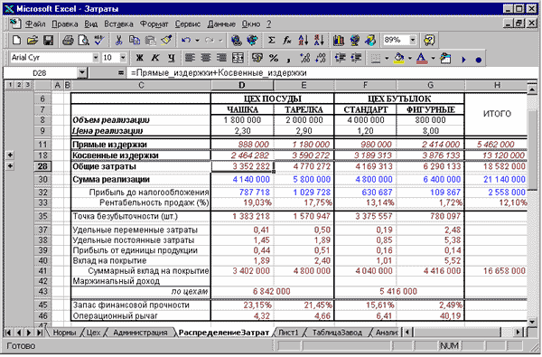
Task: Select row 30 header
Action: coord(42,180)
